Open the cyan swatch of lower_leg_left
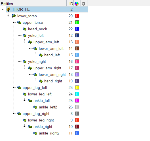The image size is (150, 141). click(x=77, y=94)
